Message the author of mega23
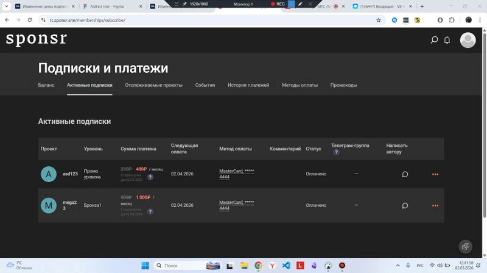The height and width of the screenshot is (273, 487). pyautogui.click(x=405, y=206)
